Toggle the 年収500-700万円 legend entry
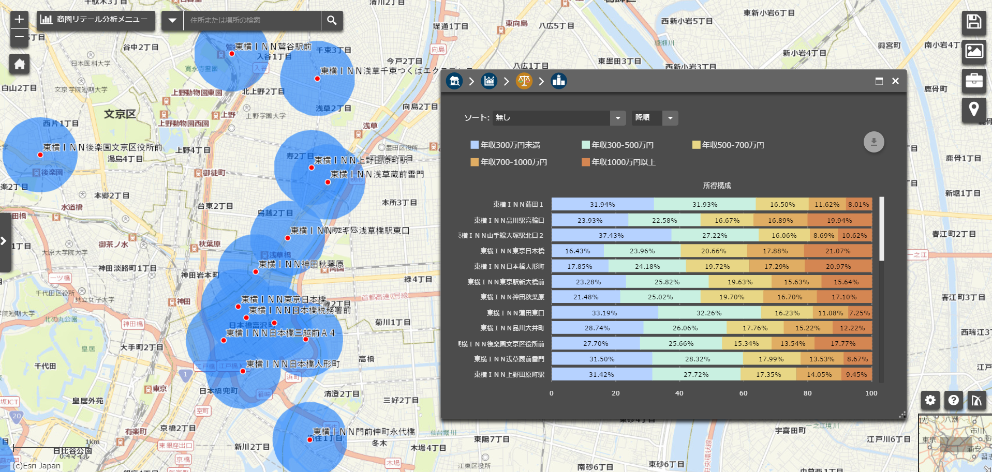The width and height of the screenshot is (992, 472). pos(696,145)
